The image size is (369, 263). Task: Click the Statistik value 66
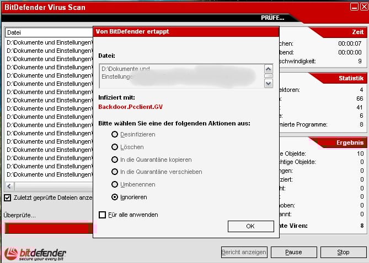[360, 98]
